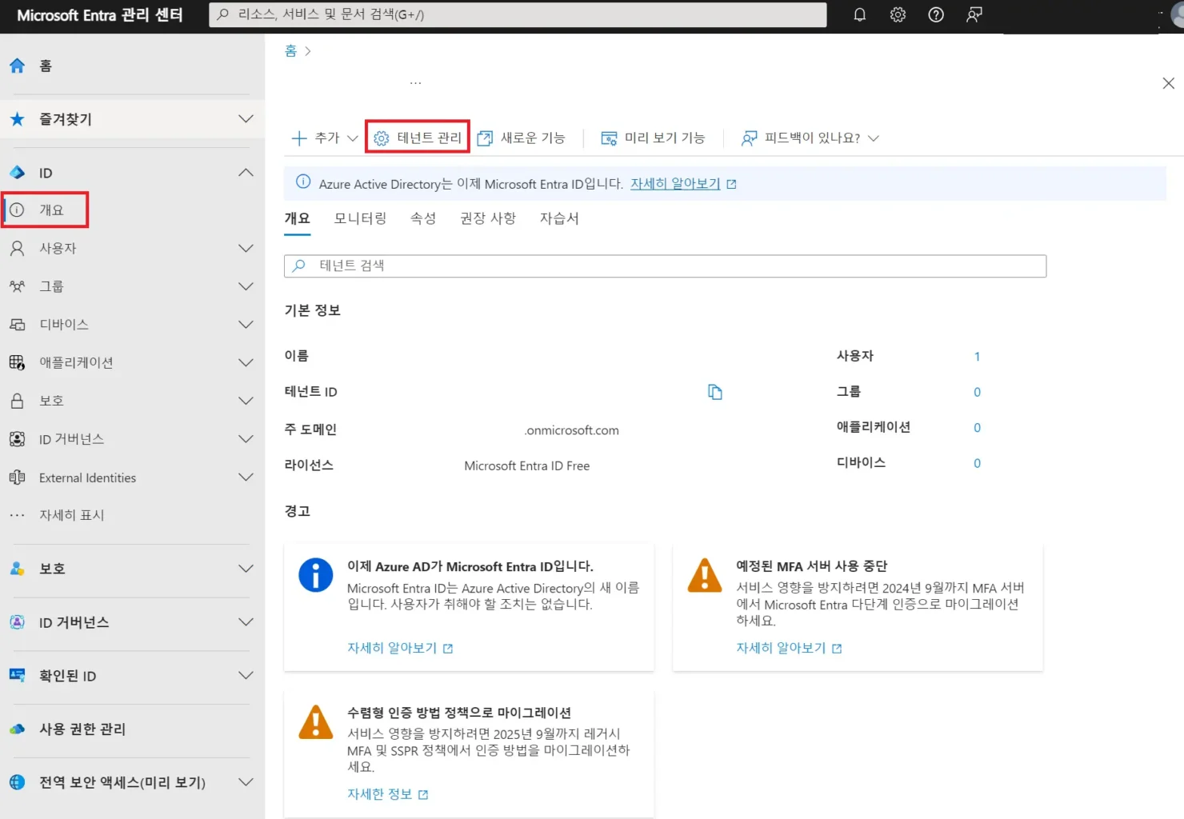Expand the 추가 dropdown

(325, 138)
